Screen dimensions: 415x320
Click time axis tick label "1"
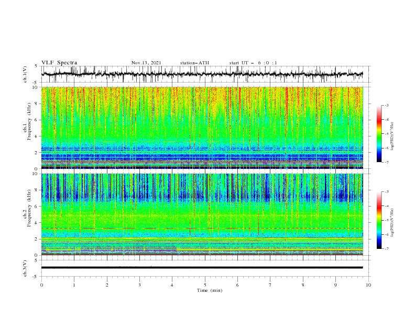(74, 285)
